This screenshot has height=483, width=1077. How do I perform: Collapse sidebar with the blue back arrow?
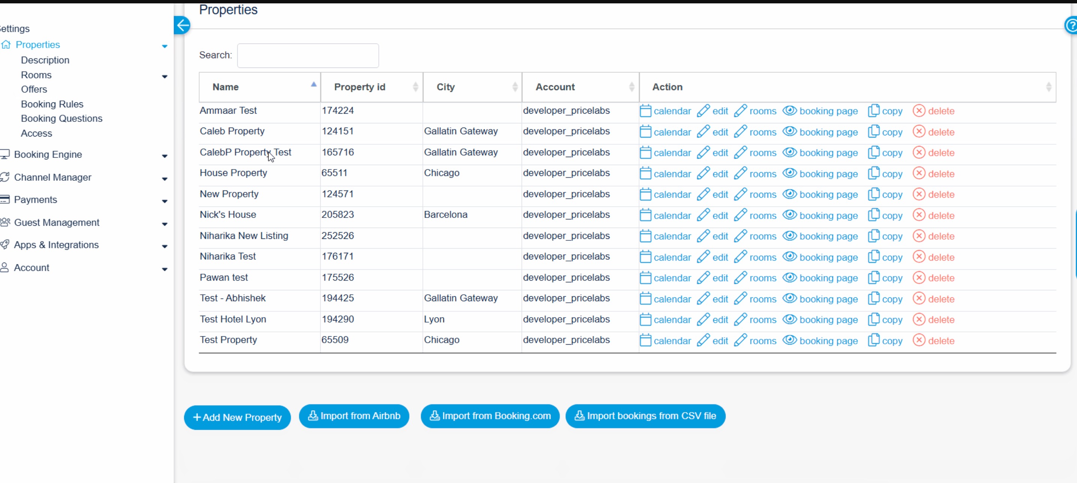click(182, 25)
